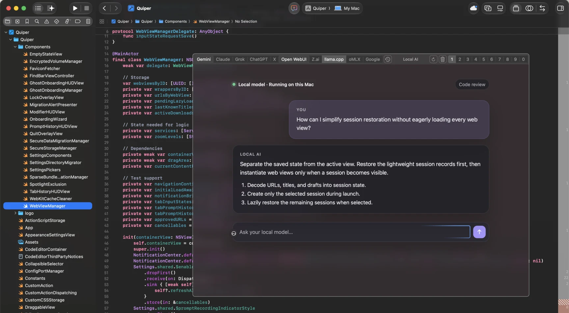
Task: Collapse the Quiper group folder
Action: [x=11, y=39]
